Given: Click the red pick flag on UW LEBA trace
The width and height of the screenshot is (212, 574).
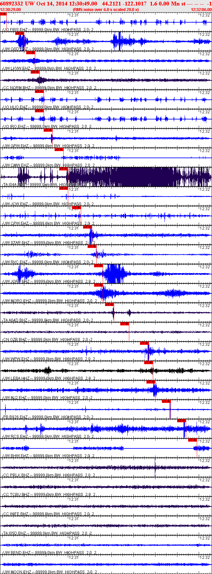Looking at the screenshot, I should coord(149,363).
